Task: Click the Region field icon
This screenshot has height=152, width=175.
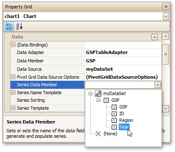Action: [x=114, y=120]
